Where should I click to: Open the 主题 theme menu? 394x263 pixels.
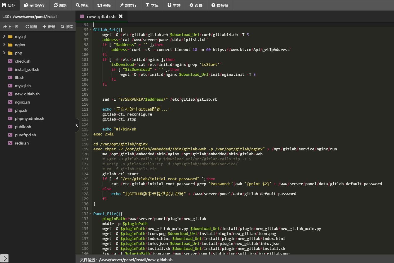click(174, 5)
